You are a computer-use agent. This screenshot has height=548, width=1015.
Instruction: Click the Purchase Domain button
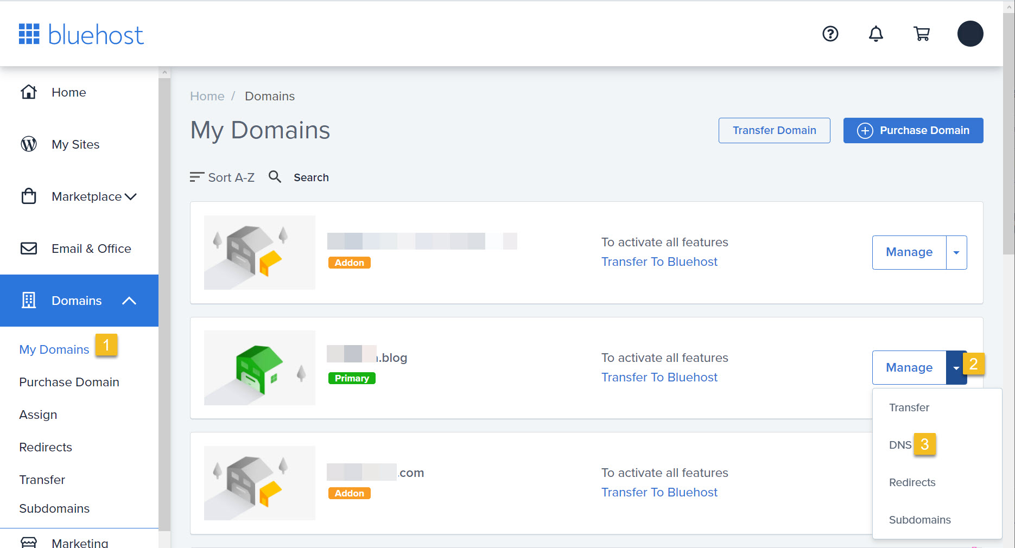coord(913,131)
